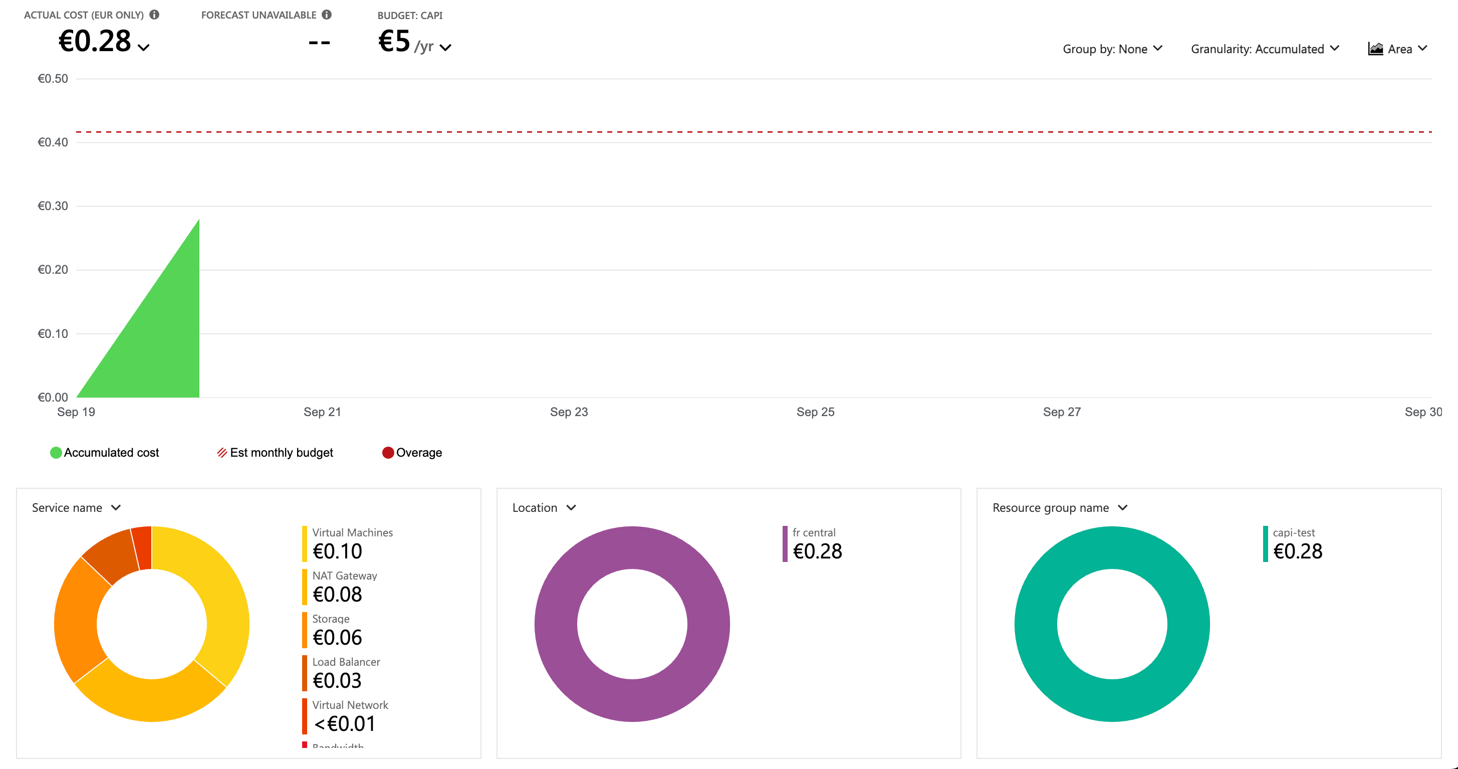
Task: Toggle Est monthly budget legend marker
Action: pyautogui.click(x=222, y=453)
